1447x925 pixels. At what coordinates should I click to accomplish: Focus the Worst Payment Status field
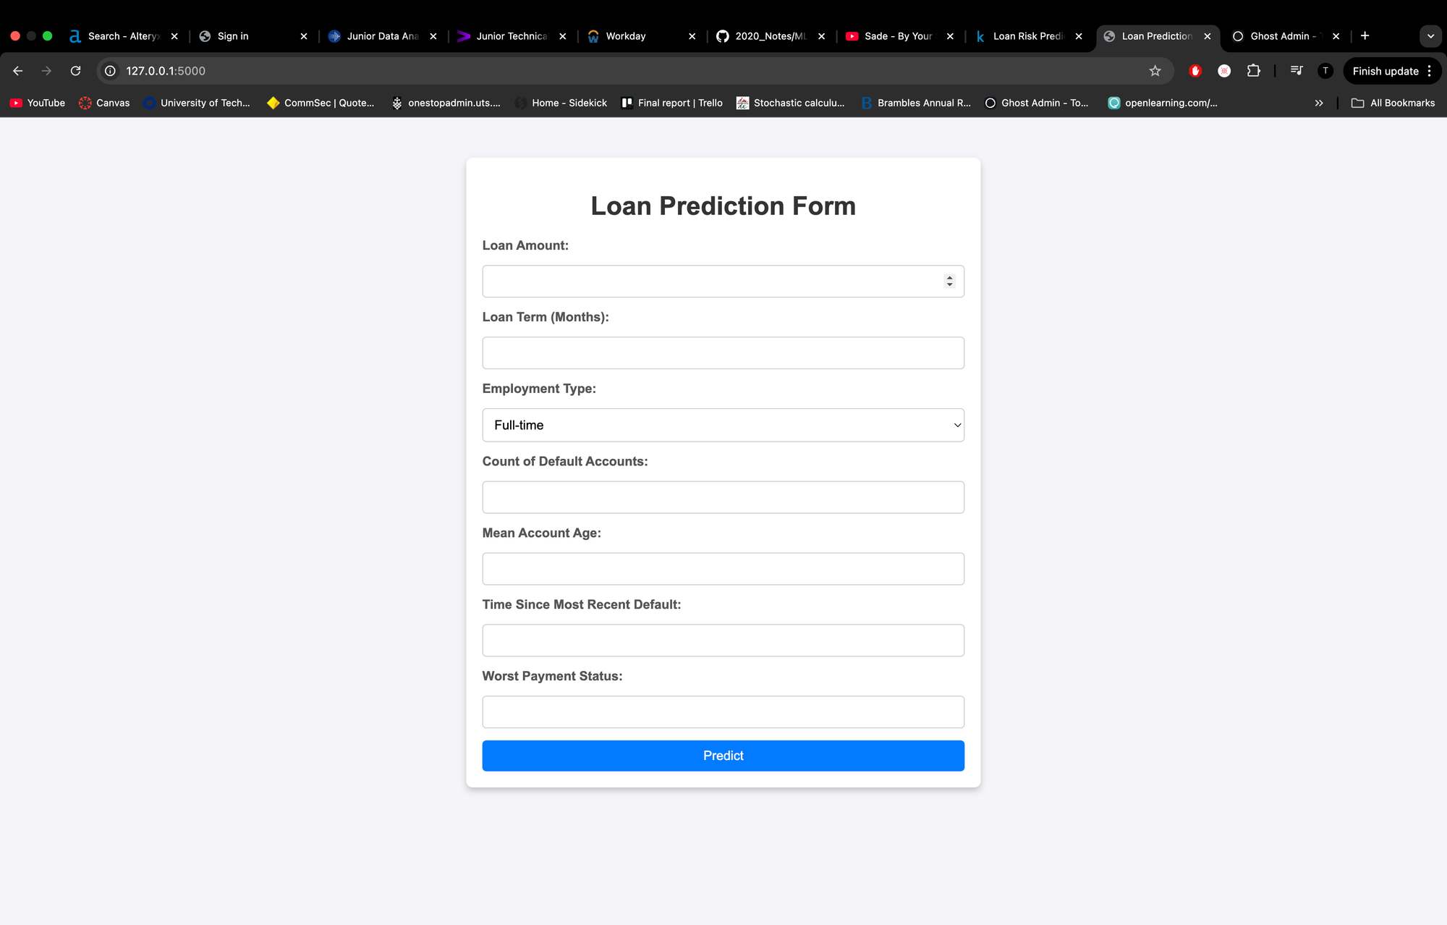(723, 711)
